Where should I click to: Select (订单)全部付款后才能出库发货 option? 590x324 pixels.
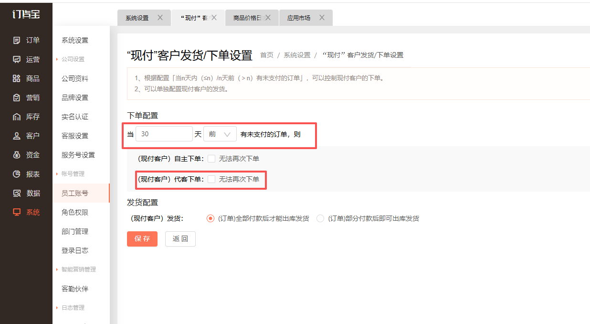click(x=211, y=218)
